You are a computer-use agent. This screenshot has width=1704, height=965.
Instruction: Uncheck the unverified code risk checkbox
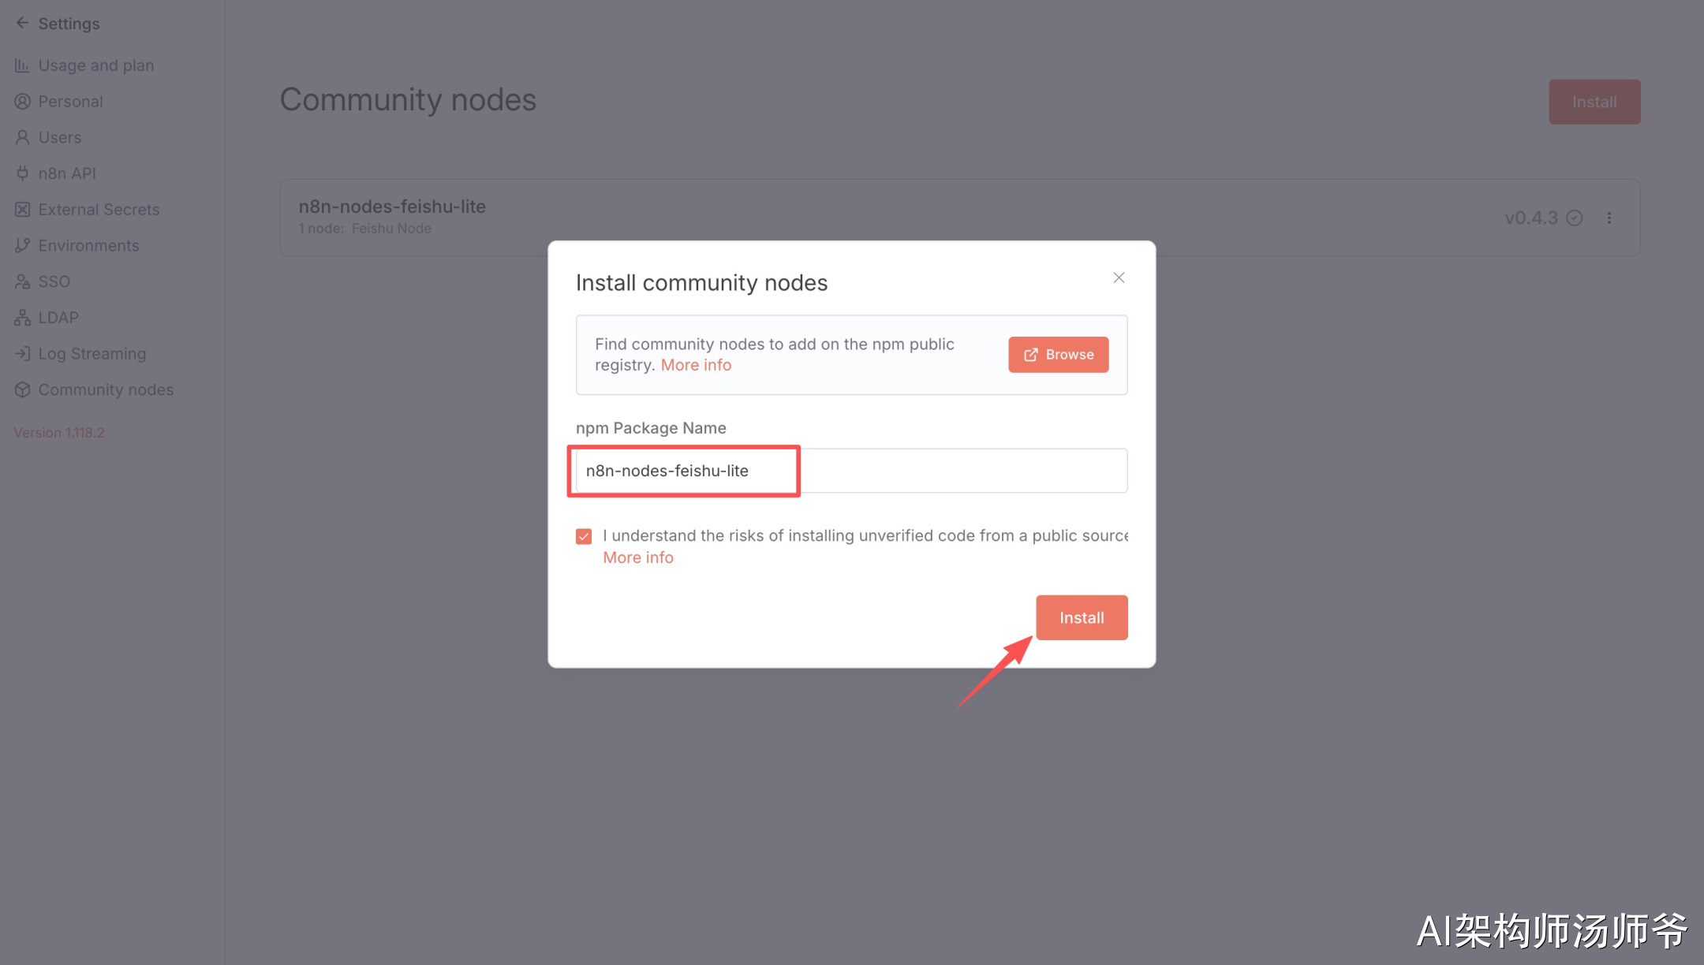(x=584, y=536)
